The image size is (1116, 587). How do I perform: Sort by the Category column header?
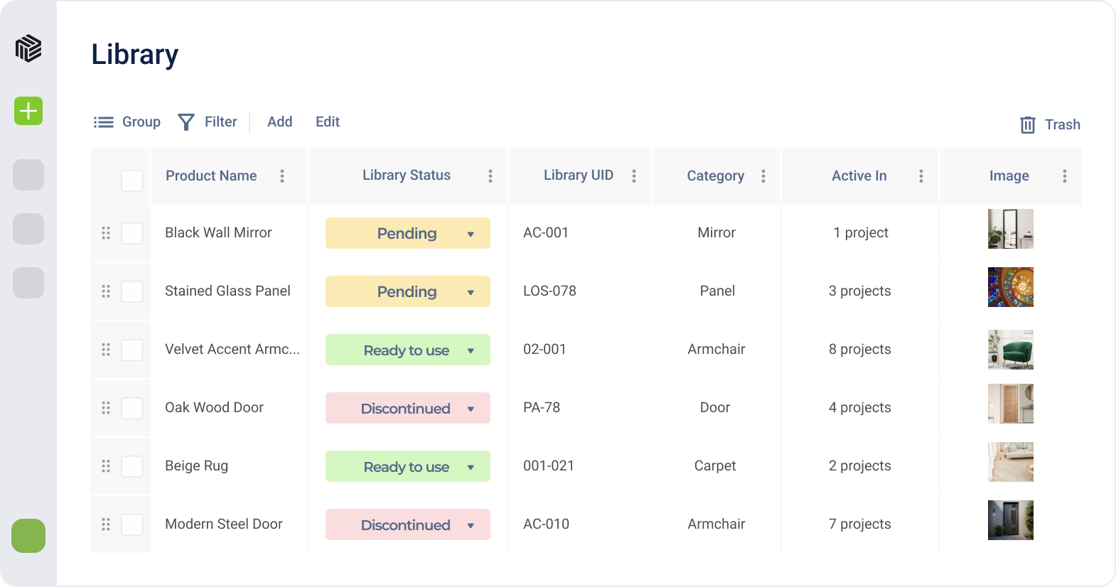[x=715, y=176]
